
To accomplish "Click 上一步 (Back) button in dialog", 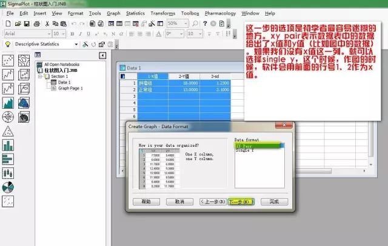I will tap(213, 202).
